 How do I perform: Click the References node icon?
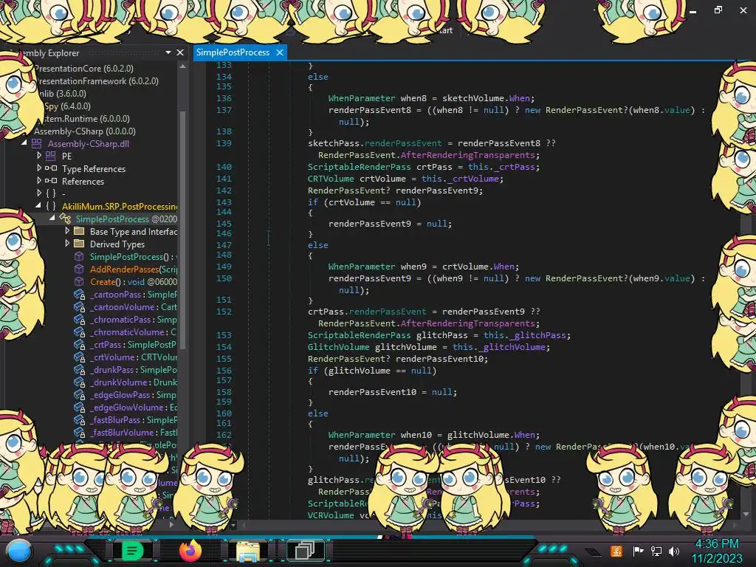click(51, 182)
